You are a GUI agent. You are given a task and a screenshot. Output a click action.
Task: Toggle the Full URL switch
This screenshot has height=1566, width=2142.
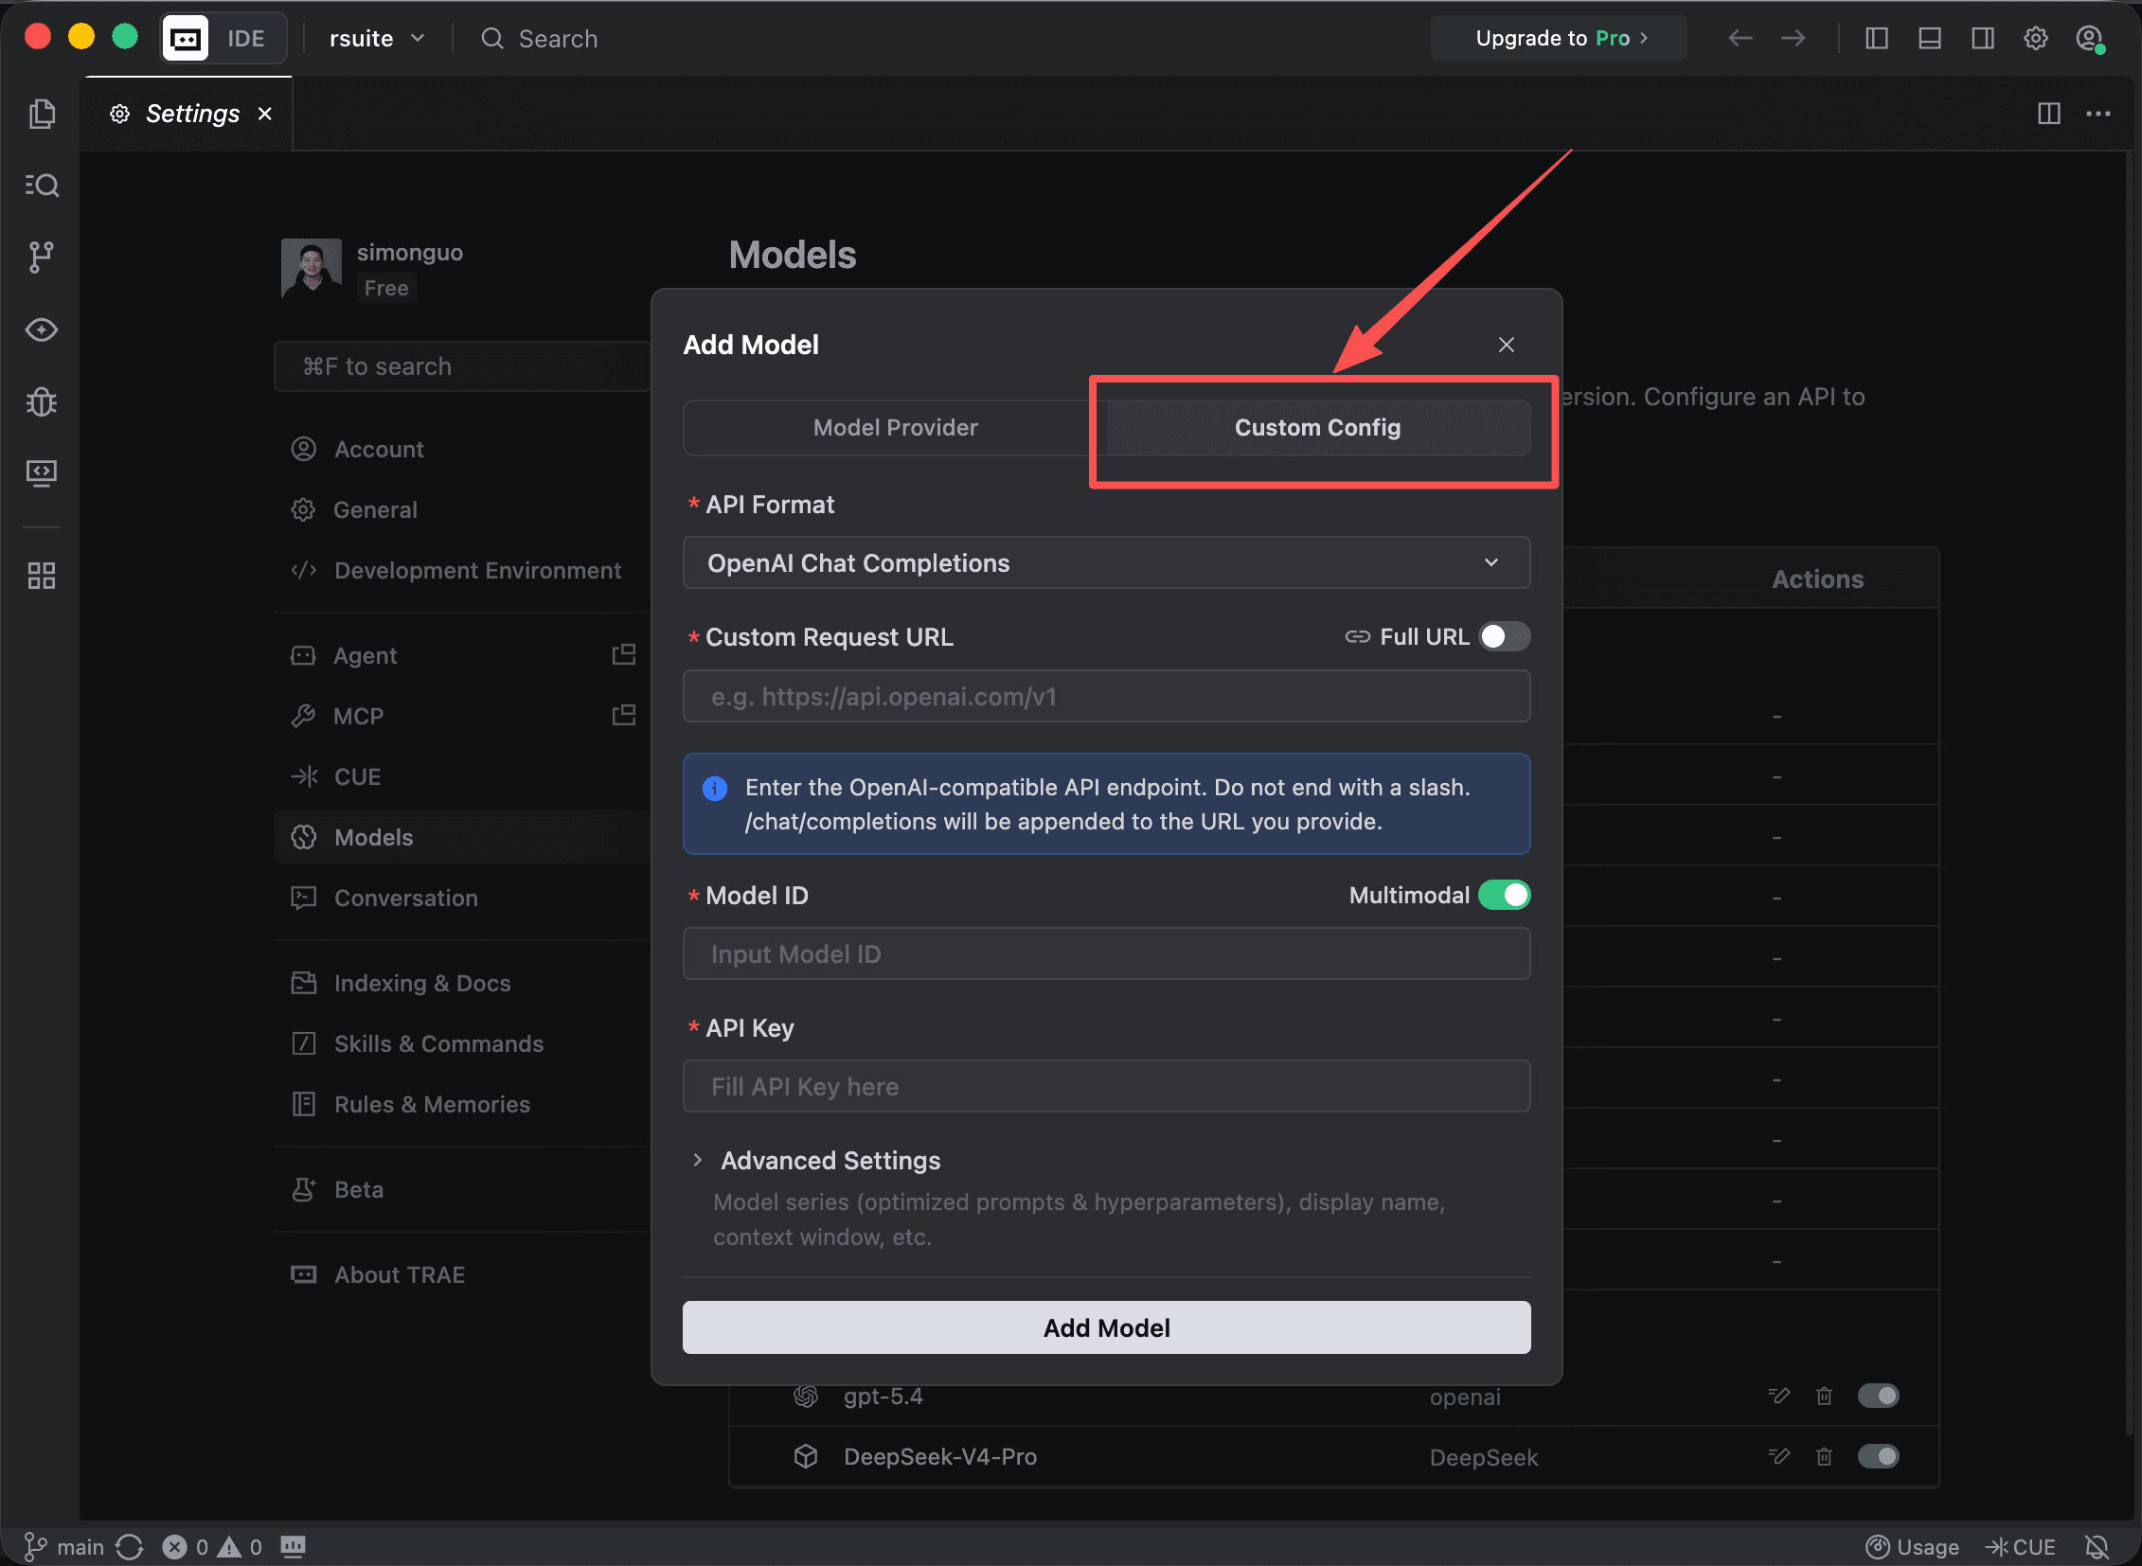[1505, 637]
